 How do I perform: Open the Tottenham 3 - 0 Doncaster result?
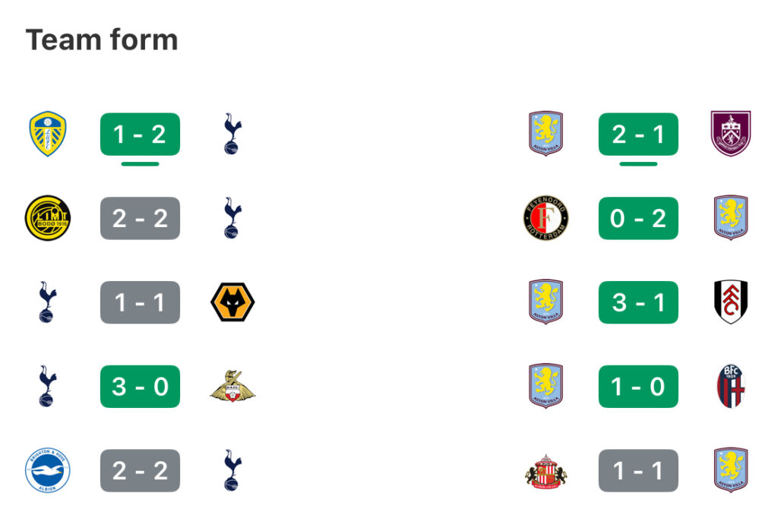[140, 387]
